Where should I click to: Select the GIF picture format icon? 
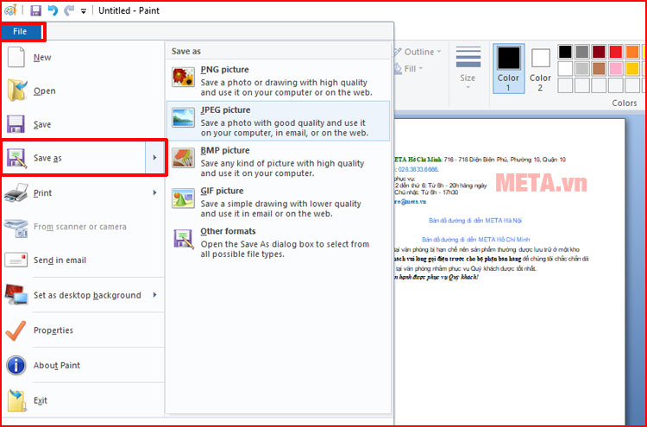(183, 198)
